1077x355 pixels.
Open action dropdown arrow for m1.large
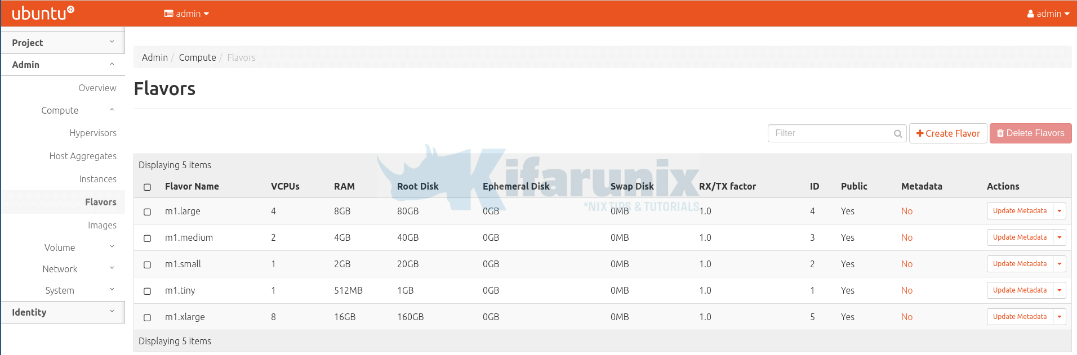pyautogui.click(x=1059, y=211)
